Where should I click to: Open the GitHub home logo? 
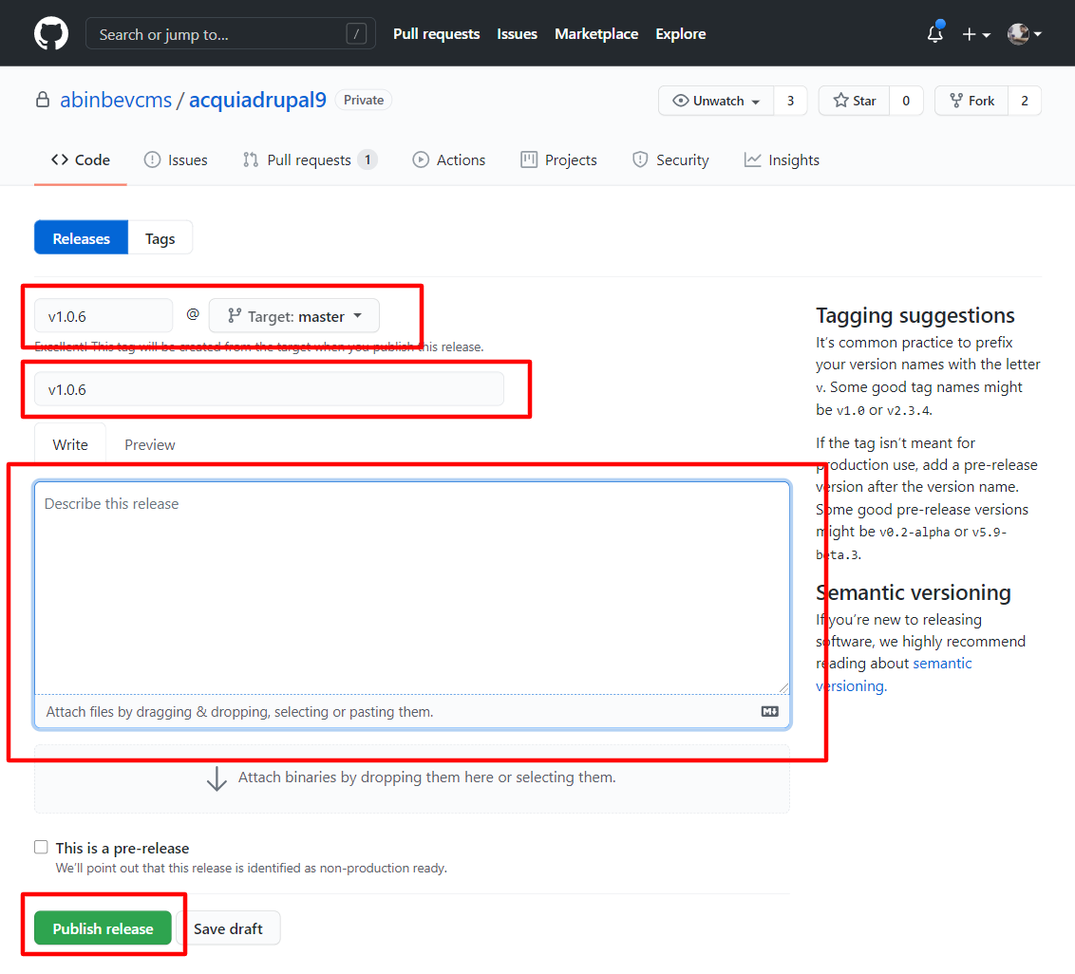click(x=51, y=33)
